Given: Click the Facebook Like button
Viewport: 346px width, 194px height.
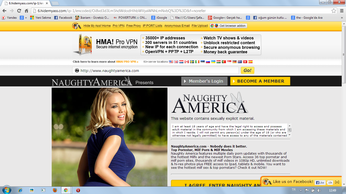Looking at the screenshot, I should tap(320, 183).
